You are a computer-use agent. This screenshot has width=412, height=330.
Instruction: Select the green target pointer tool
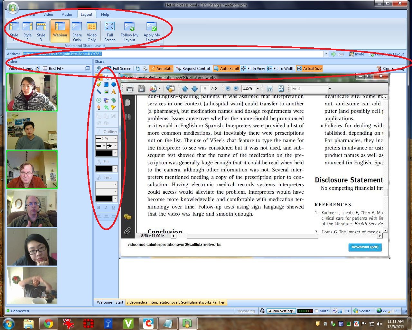coord(99,100)
